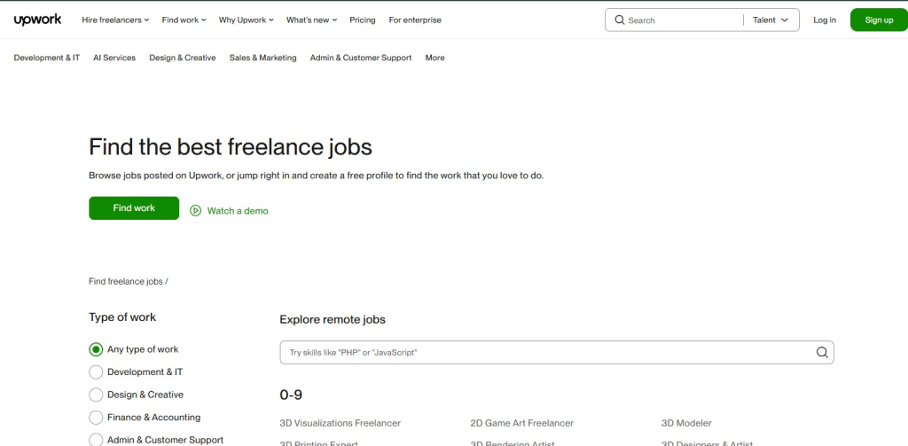Viewport: 908px width, 446px height.
Task: Click the Log in link
Action: [x=824, y=20]
